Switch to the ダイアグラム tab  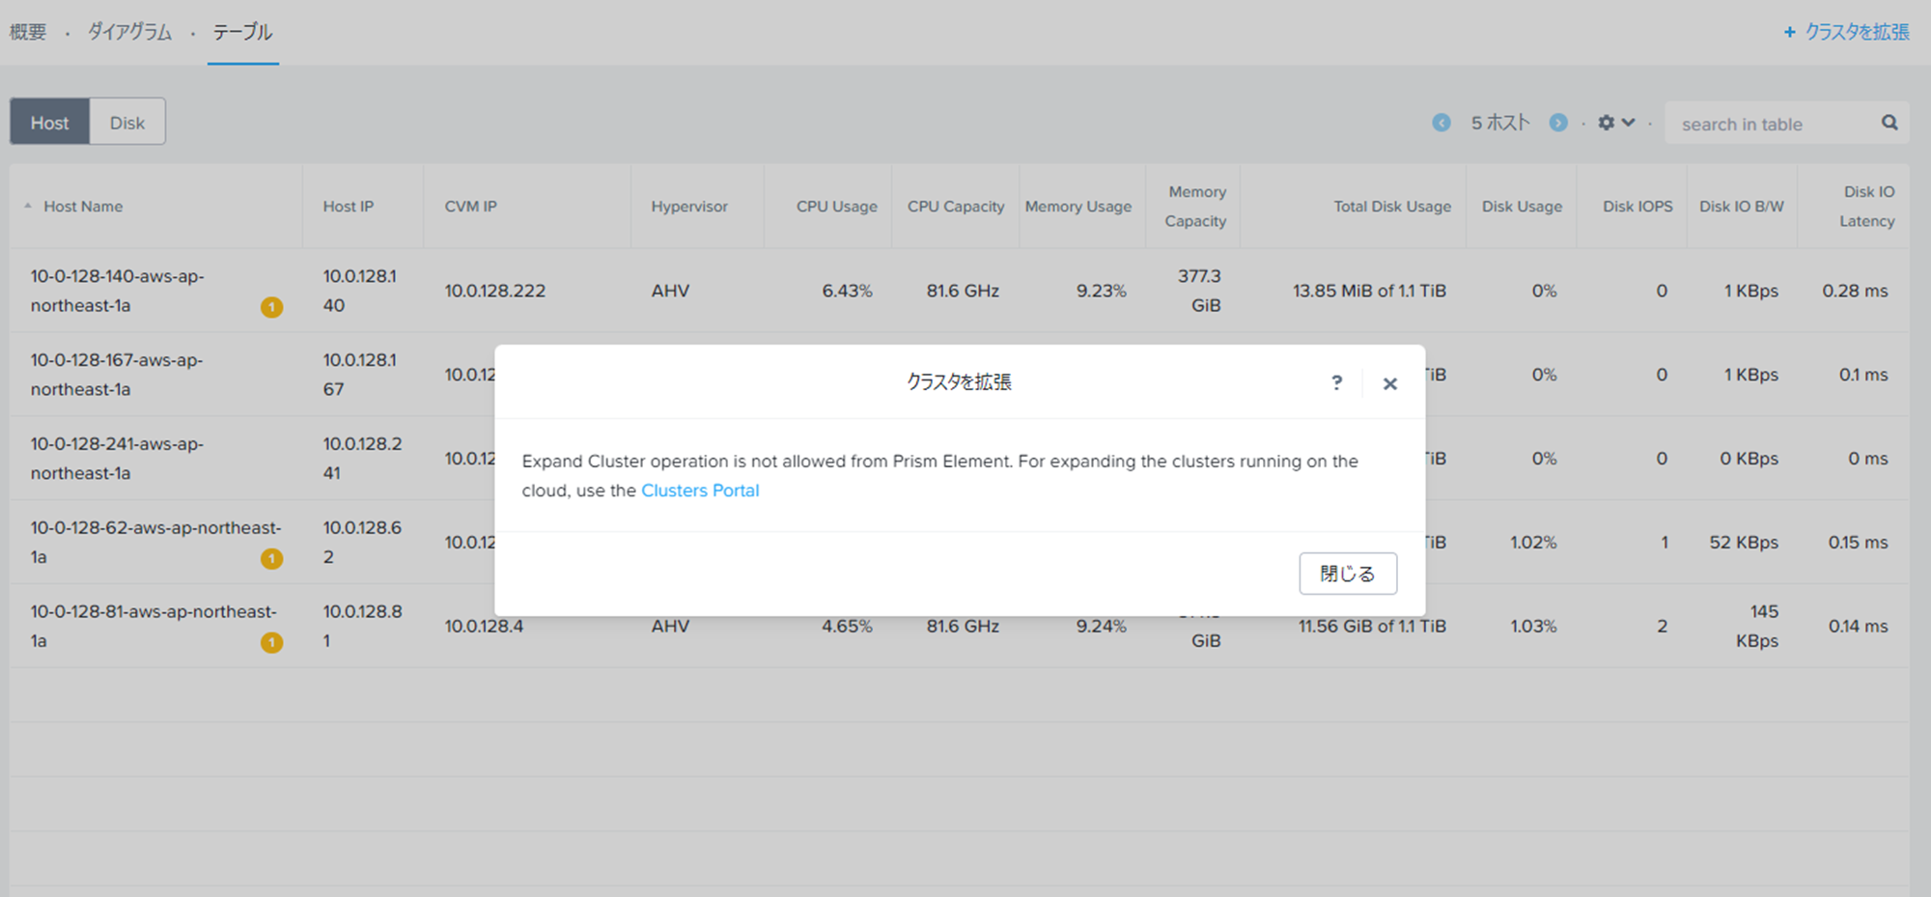tap(130, 32)
